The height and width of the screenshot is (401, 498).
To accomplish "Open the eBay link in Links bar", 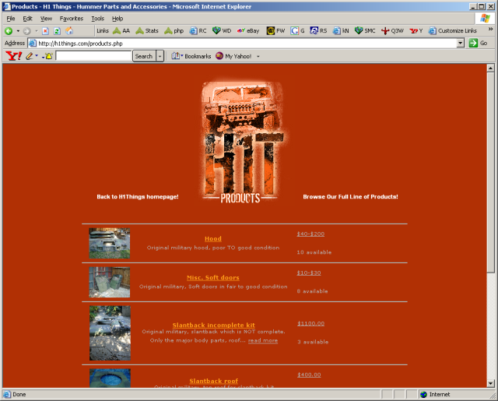I will point(248,31).
